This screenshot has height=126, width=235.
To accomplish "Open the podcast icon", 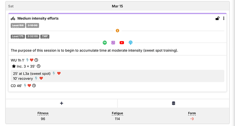I will click(x=130, y=43).
